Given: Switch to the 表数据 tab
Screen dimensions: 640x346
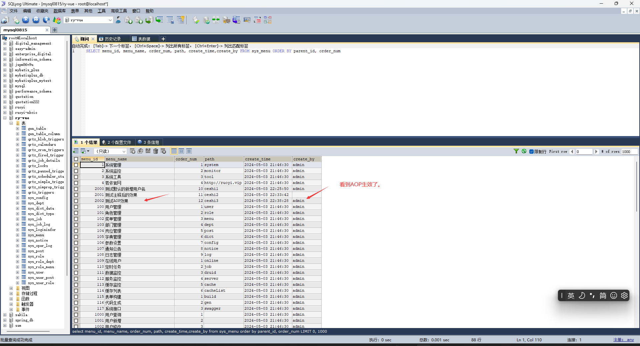Looking at the screenshot, I should [144, 39].
